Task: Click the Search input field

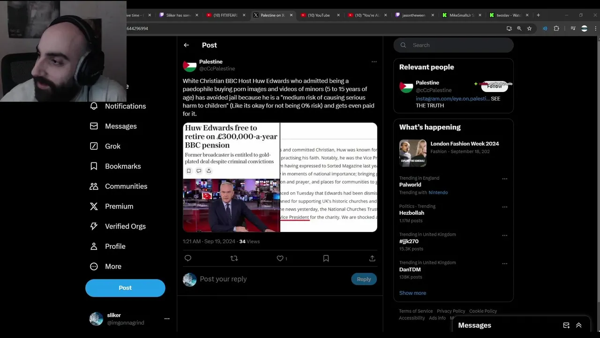Action: 453,45
